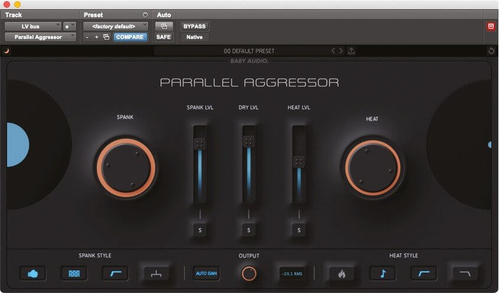Viewport: 499px width, 293px height.
Task: Toggle the Spank Style high-pass filter icon
Action: 115,274
